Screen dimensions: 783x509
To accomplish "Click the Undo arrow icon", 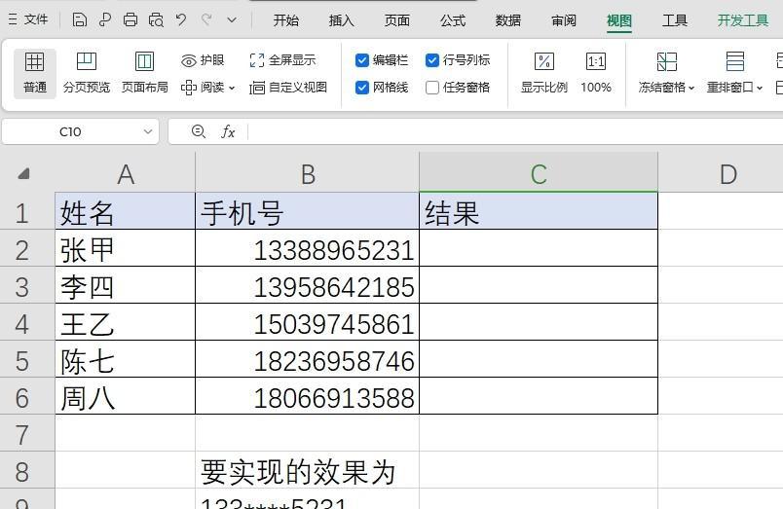I will 181,20.
